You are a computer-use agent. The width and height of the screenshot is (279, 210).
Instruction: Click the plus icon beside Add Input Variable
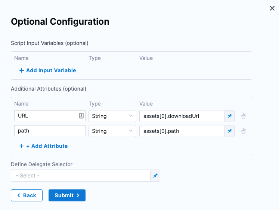pos(21,70)
